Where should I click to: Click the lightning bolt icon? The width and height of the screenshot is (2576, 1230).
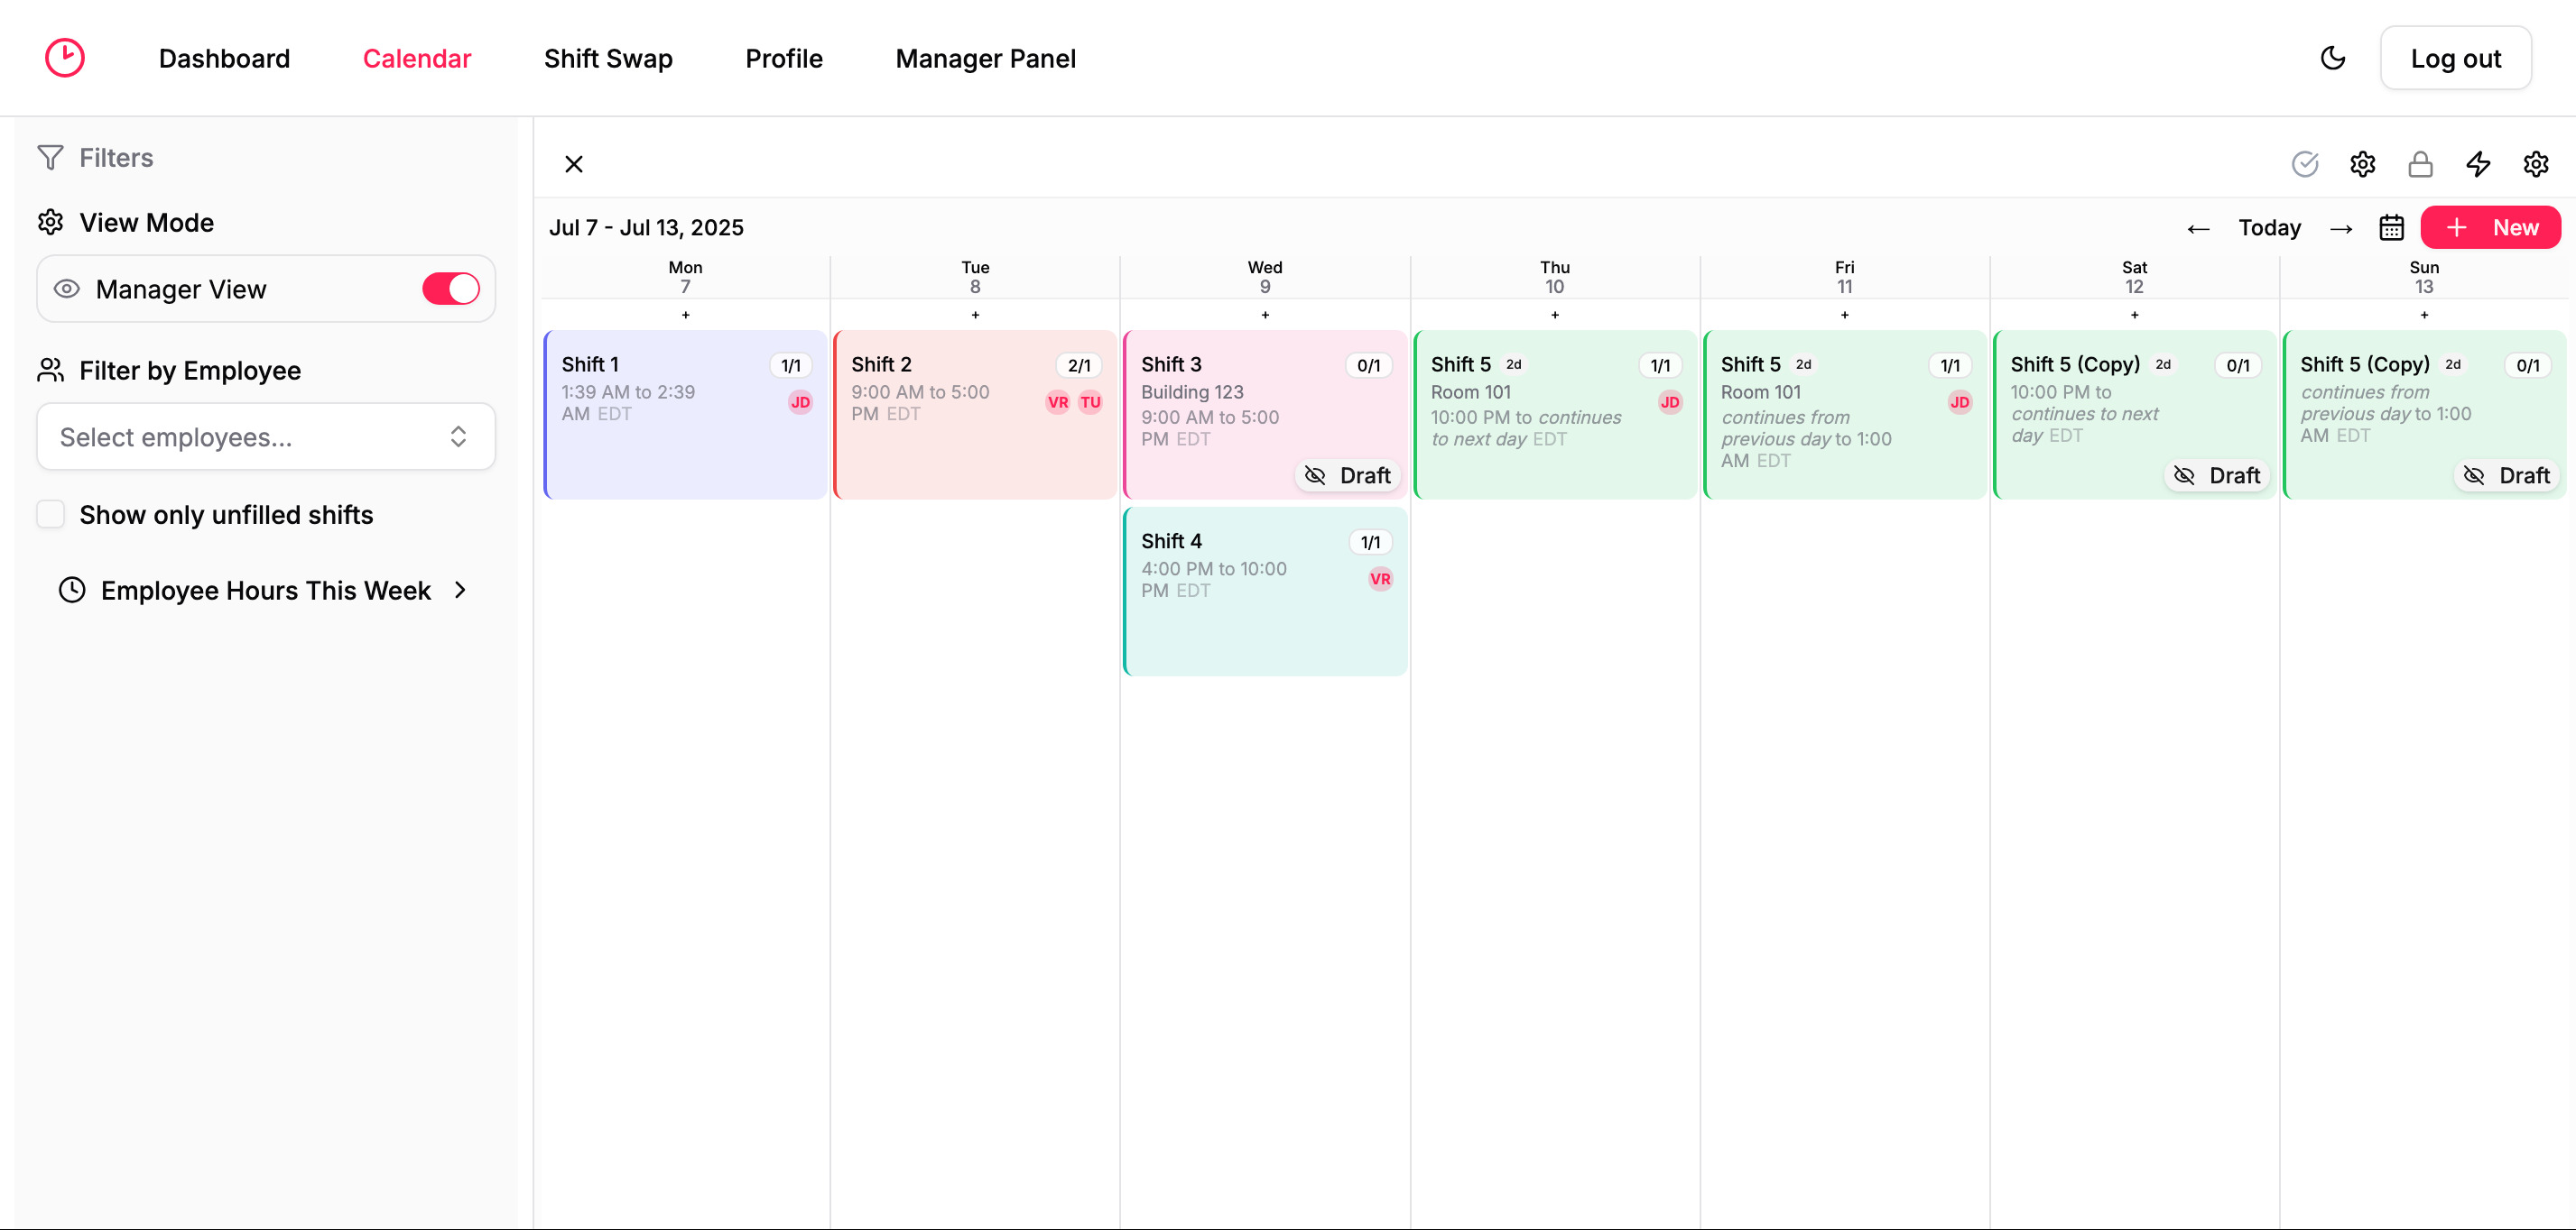2478,164
